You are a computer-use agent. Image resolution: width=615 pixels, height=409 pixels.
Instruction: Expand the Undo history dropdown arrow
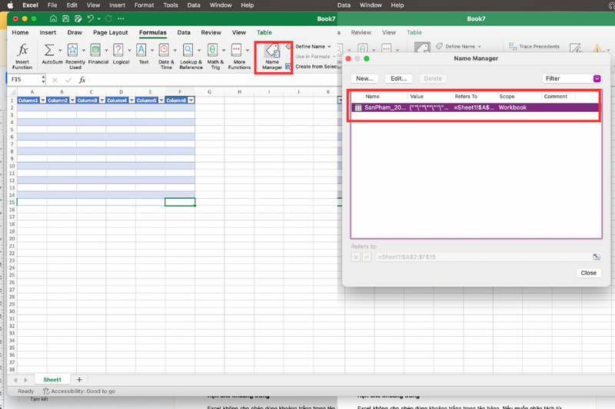tap(99, 18)
